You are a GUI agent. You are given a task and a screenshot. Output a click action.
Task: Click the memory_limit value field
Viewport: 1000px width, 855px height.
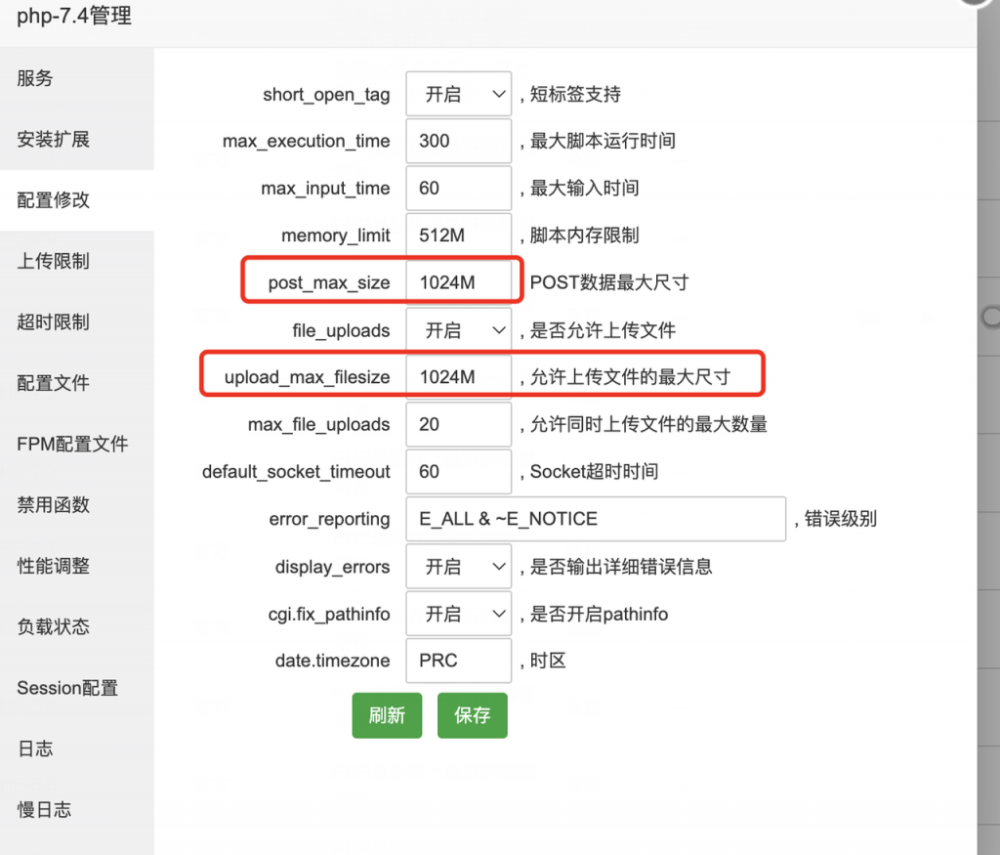pyautogui.click(x=459, y=235)
